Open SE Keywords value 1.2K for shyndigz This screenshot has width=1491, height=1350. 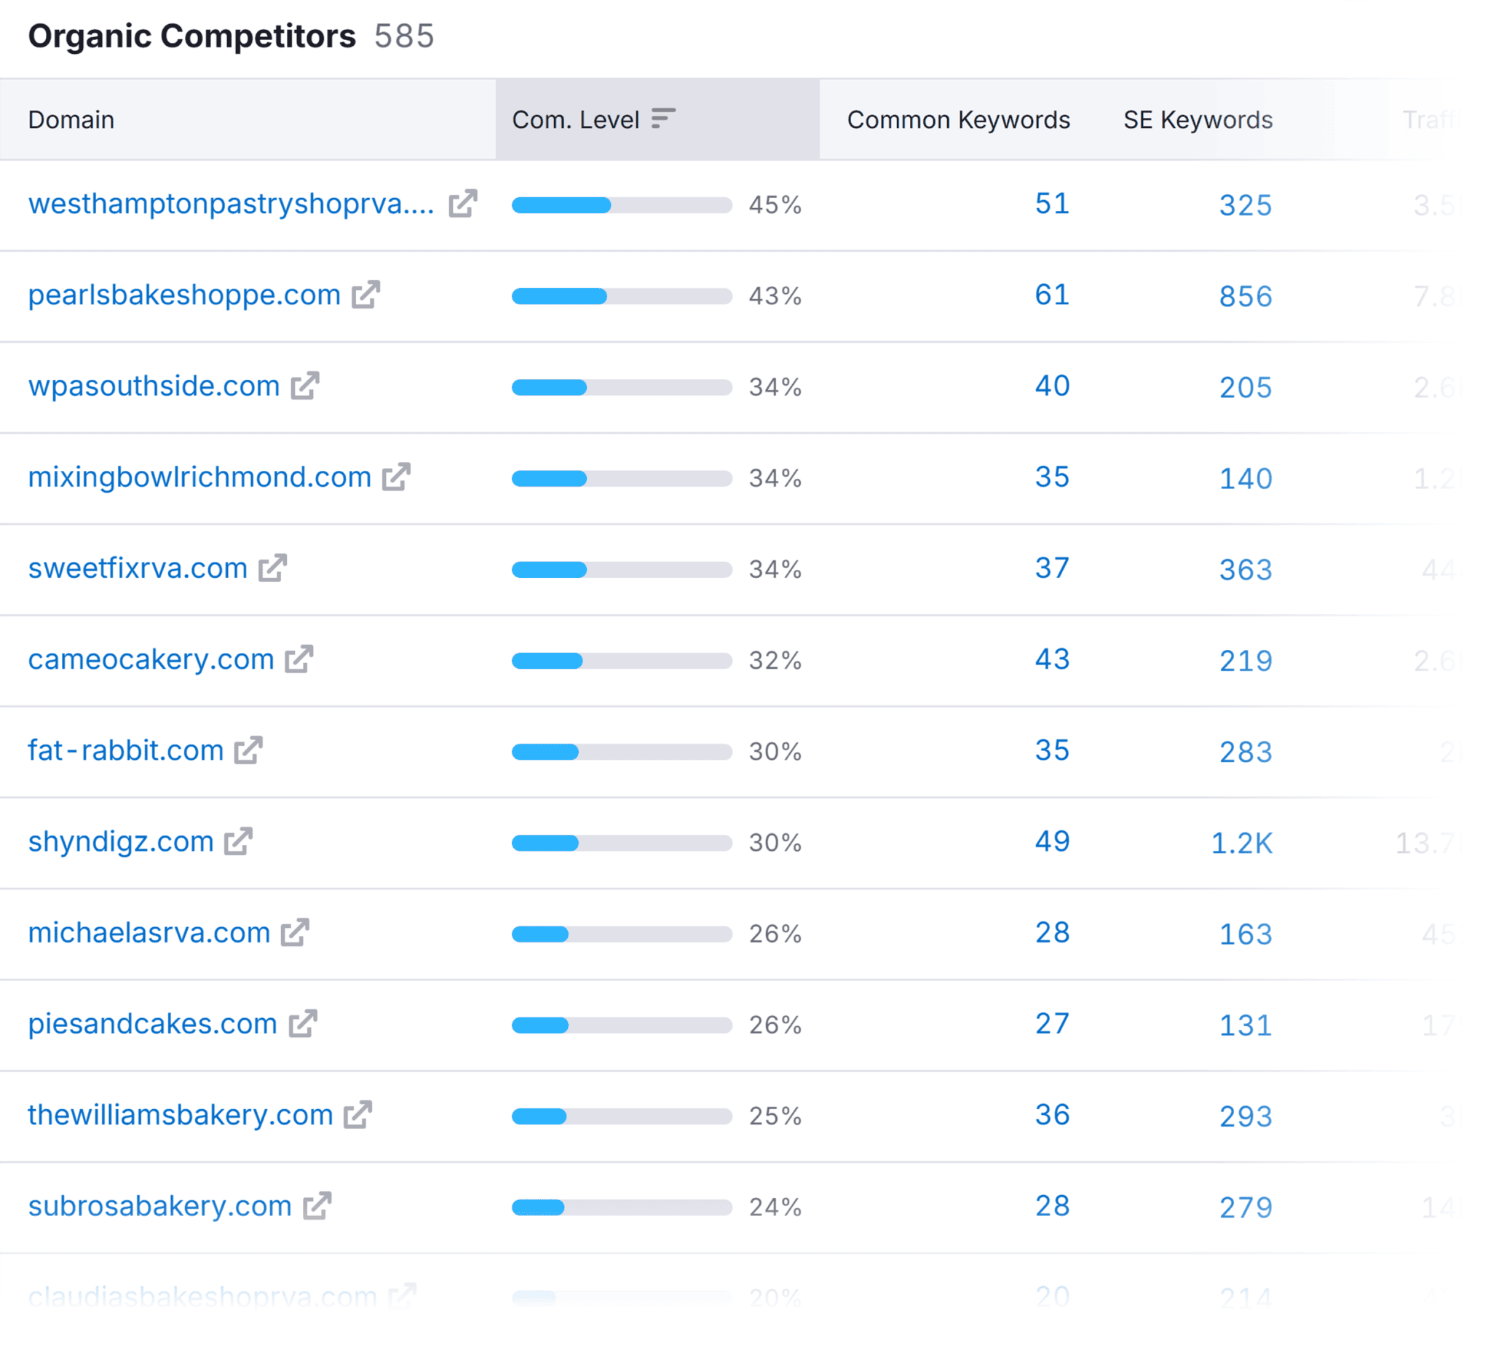pyautogui.click(x=1241, y=842)
